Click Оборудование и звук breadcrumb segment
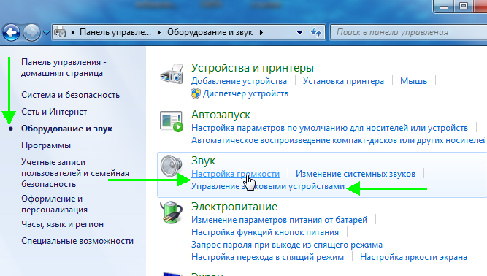The height and width of the screenshot is (276, 487). tap(210, 32)
